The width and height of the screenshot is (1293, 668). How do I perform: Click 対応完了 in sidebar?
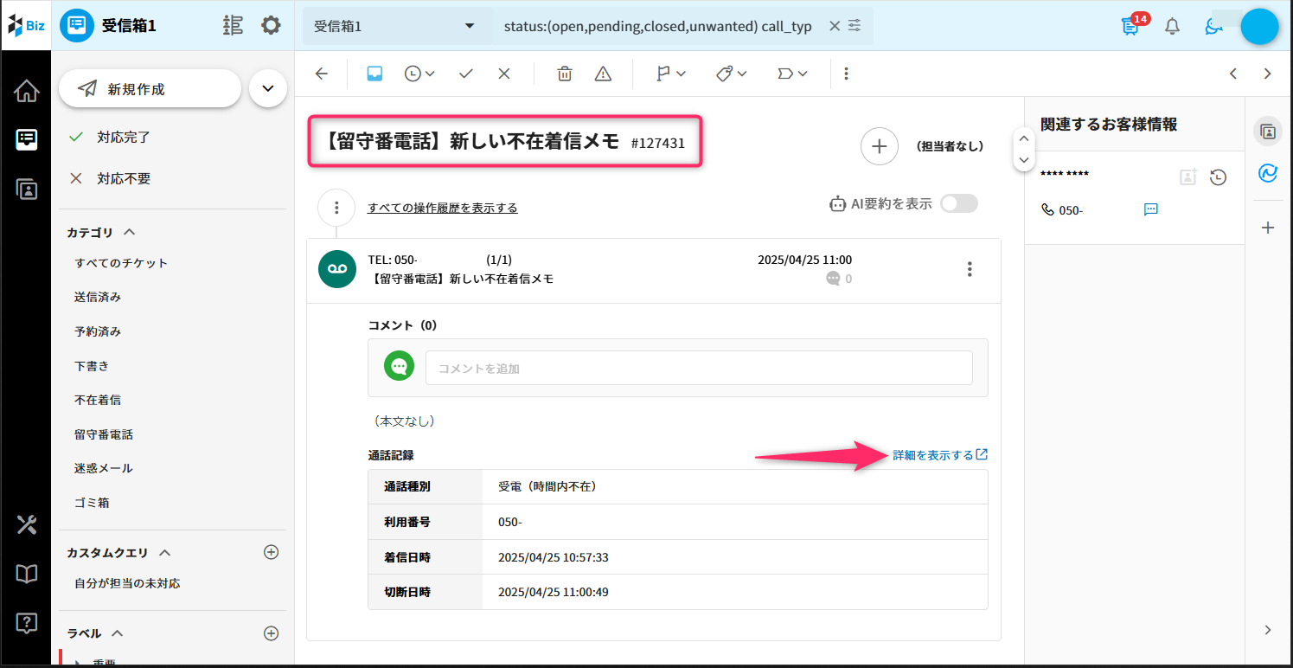(124, 137)
